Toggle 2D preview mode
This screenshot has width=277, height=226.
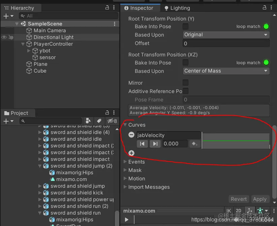point(239,211)
